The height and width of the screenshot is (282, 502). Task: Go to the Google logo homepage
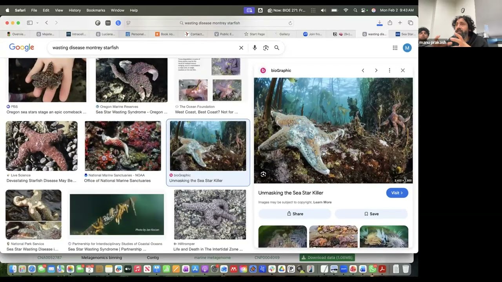click(22, 47)
